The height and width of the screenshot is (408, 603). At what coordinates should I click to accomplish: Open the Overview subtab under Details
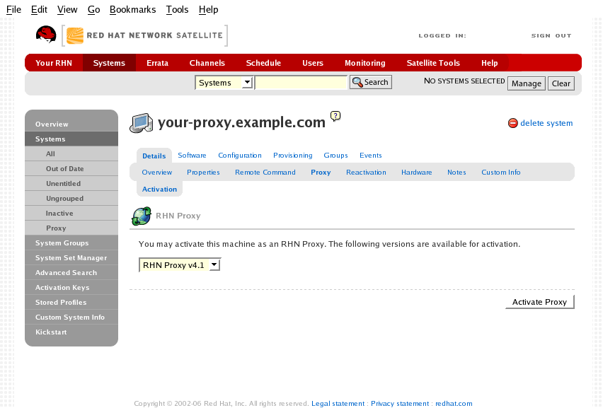[x=157, y=172]
